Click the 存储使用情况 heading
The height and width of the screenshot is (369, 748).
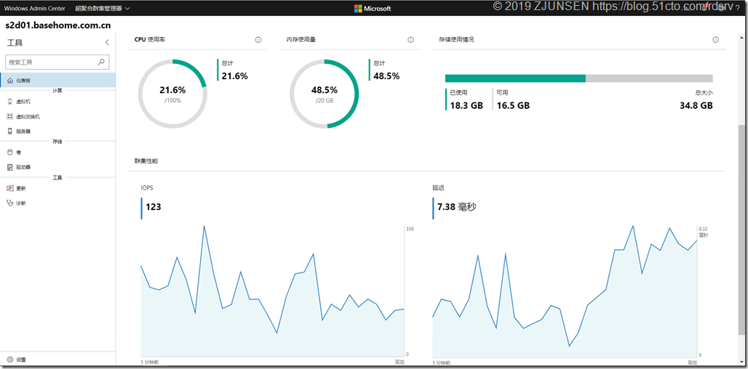click(x=456, y=40)
